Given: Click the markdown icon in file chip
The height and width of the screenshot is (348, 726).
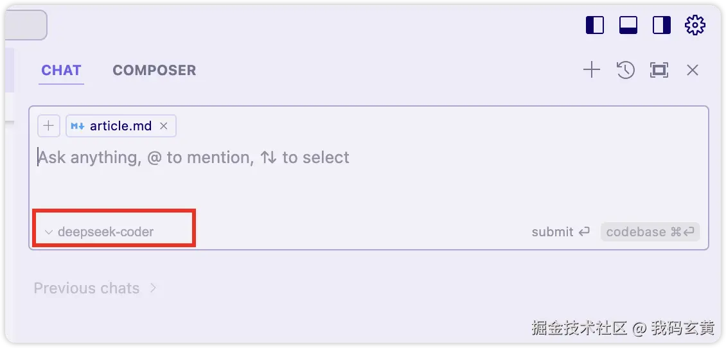Looking at the screenshot, I should (x=78, y=126).
